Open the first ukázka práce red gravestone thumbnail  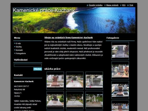tap(55, 81)
